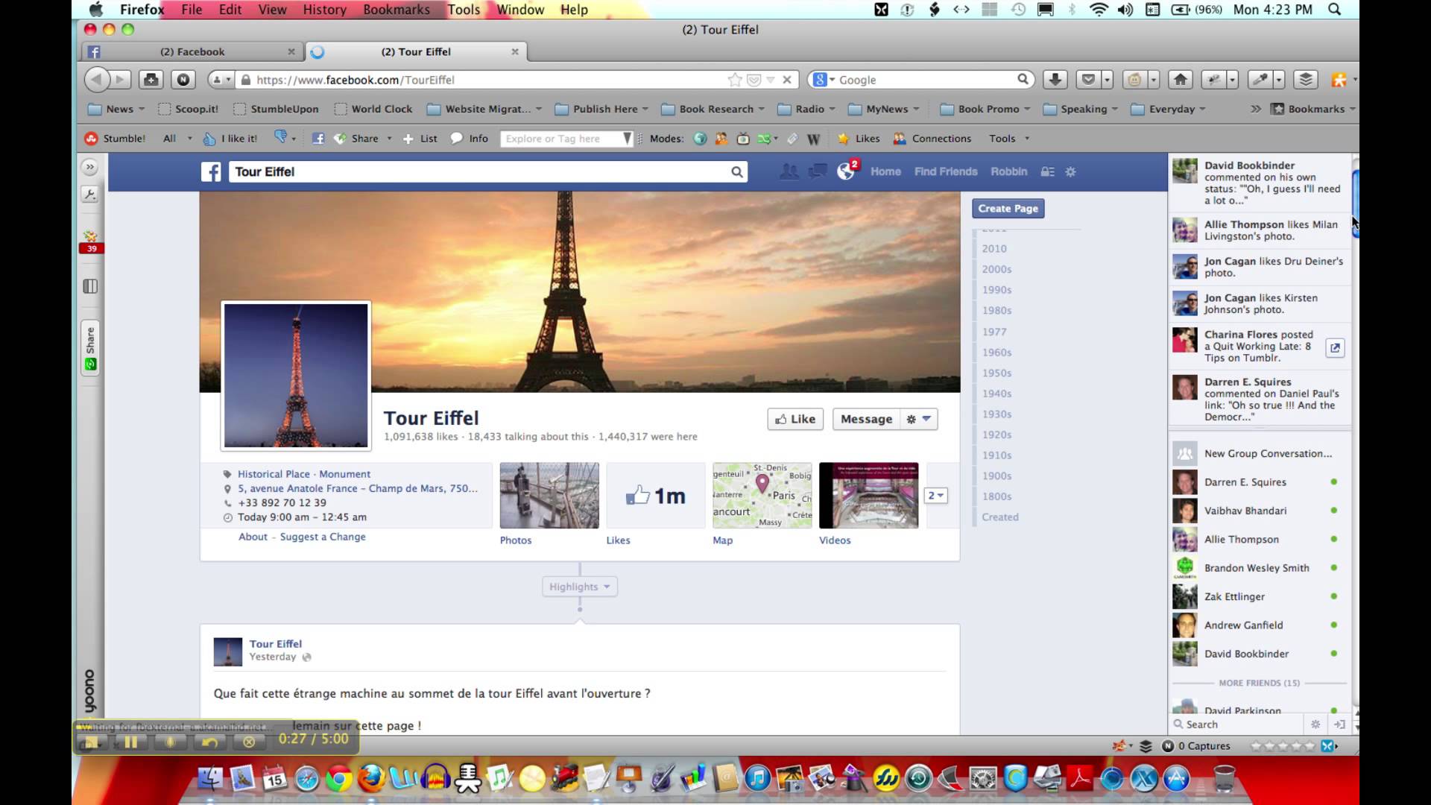Viewport: 1431px width, 805px height.
Task: Open the StumbleUpon Tools dropdown
Action: [1009, 139]
